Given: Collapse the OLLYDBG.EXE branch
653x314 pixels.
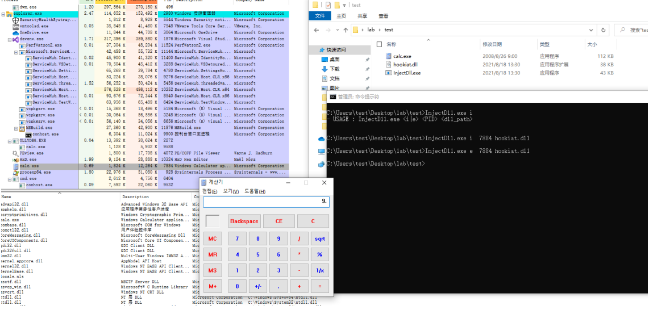Looking at the screenshot, I should coord(10,141).
